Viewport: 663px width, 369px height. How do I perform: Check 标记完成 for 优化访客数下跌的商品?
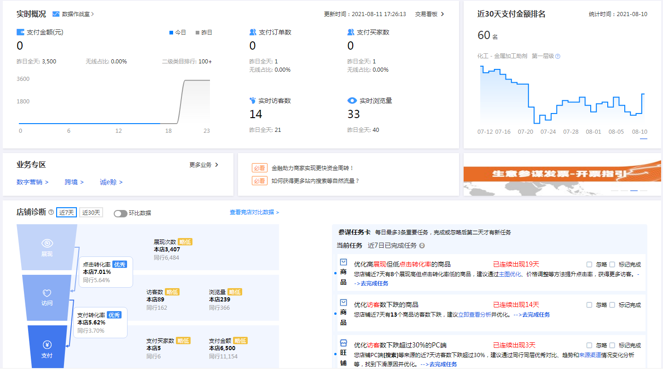coord(612,304)
